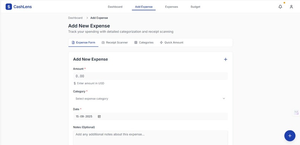Click the camera icon on Receipt Scanner tab
The height and width of the screenshot is (145, 300).
[x=103, y=42]
